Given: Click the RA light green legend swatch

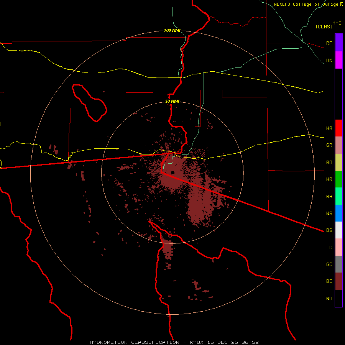Looking at the screenshot, I should (x=338, y=196).
